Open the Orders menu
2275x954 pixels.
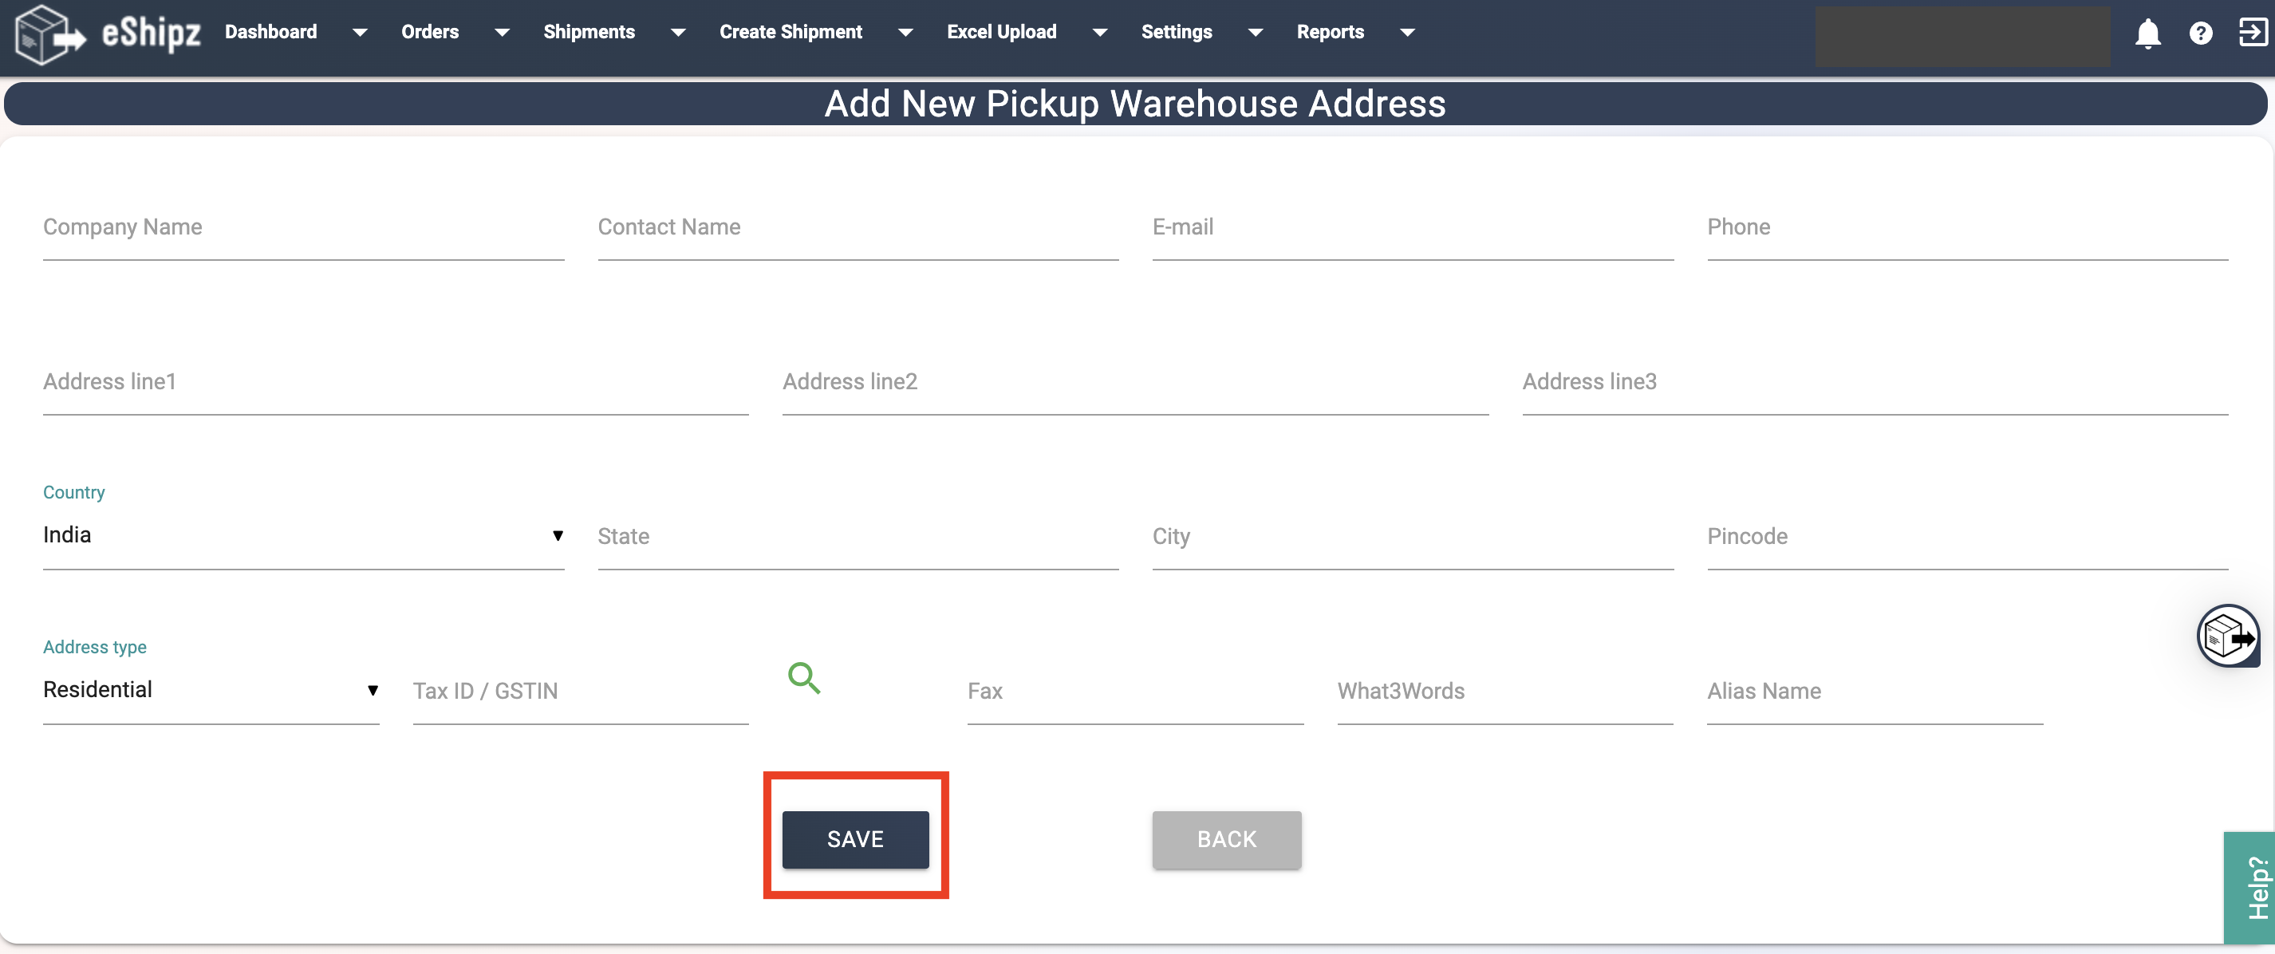[430, 32]
